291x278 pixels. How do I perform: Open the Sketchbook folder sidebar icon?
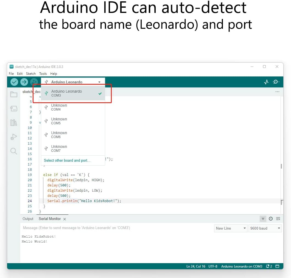pos(14,94)
